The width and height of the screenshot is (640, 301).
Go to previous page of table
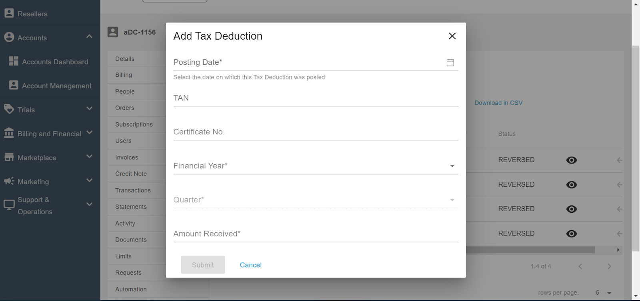pyautogui.click(x=580, y=266)
